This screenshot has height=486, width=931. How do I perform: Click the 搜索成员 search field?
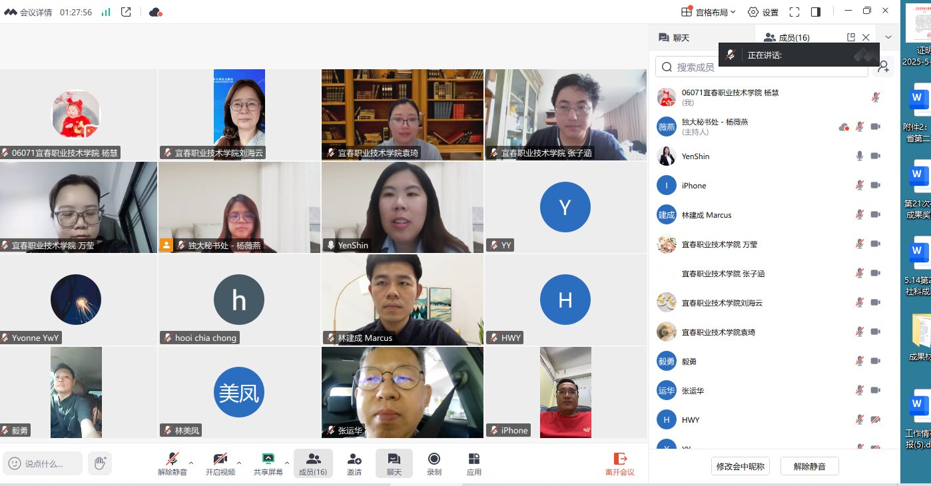[x=763, y=67]
